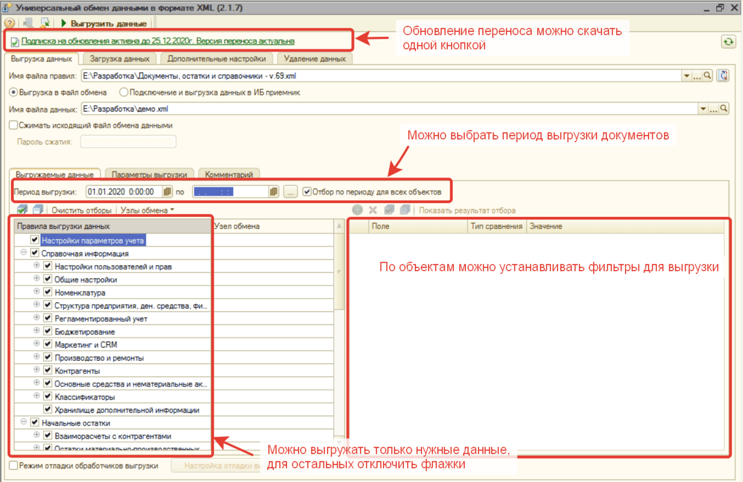Open the 'Параметры выгрузки' tab

pos(153,174)
